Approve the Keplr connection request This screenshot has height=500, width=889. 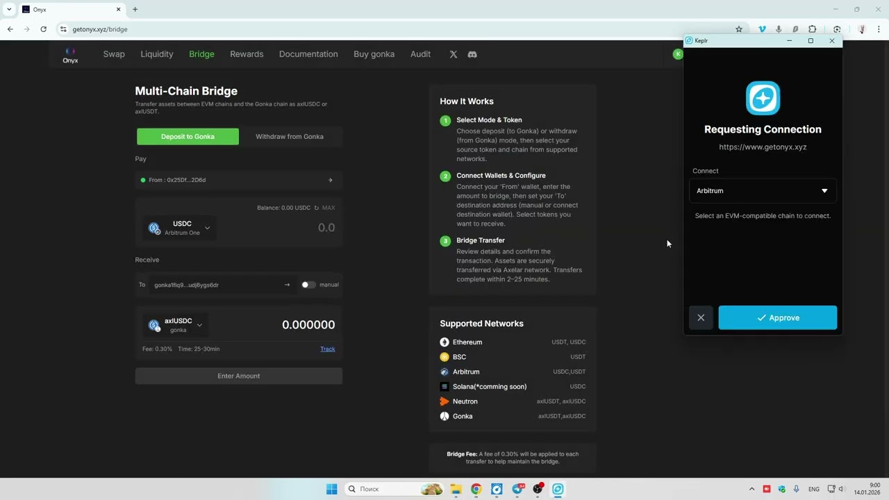tap(778, 317)
